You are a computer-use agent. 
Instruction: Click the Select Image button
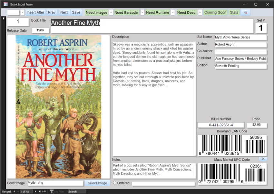[97, 183]
